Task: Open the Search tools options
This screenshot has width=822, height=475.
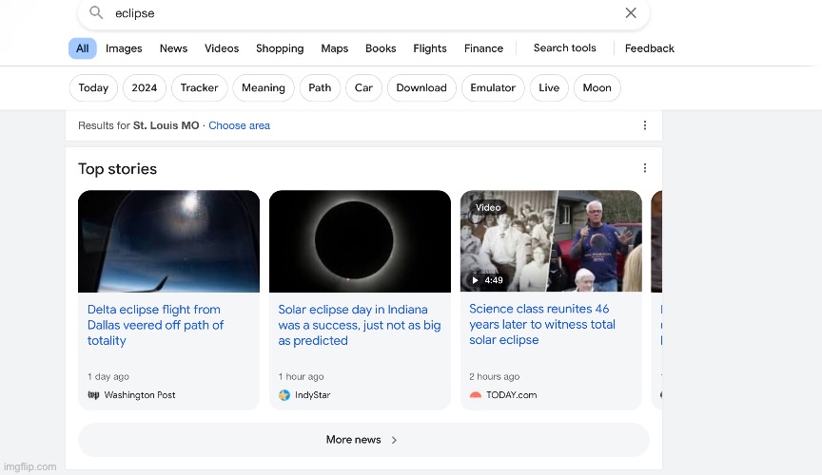Action: (x=564, y=48)
